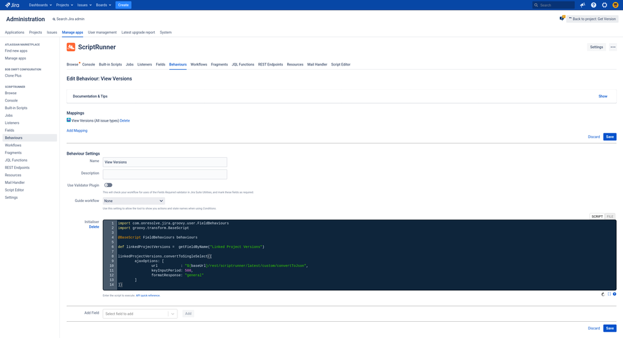The image size is (623, 338).
Task: Open the user profile avatar menu
Action: click(x=616, y=5)
